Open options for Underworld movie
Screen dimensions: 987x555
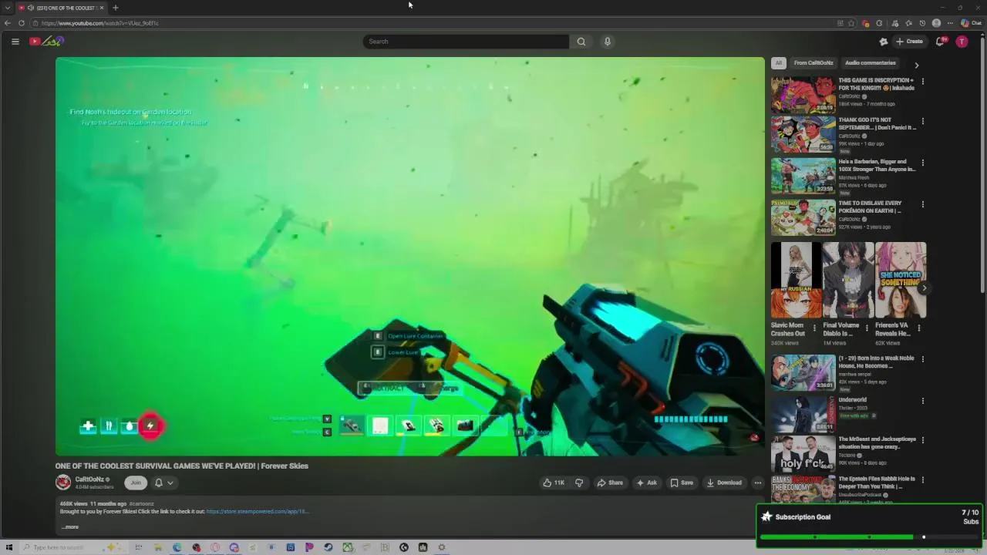[923, 401]
